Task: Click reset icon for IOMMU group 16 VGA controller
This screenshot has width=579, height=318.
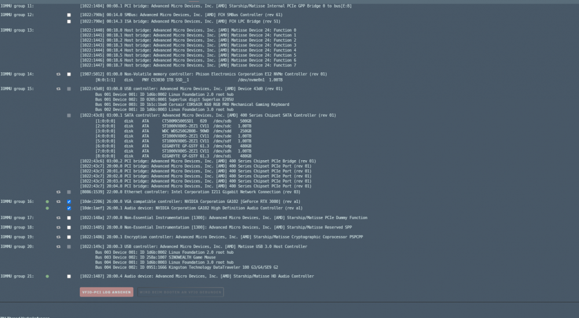Action: point(58,202)
